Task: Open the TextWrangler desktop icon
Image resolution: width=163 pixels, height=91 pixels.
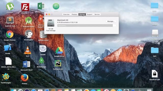Action: (6, 77)
